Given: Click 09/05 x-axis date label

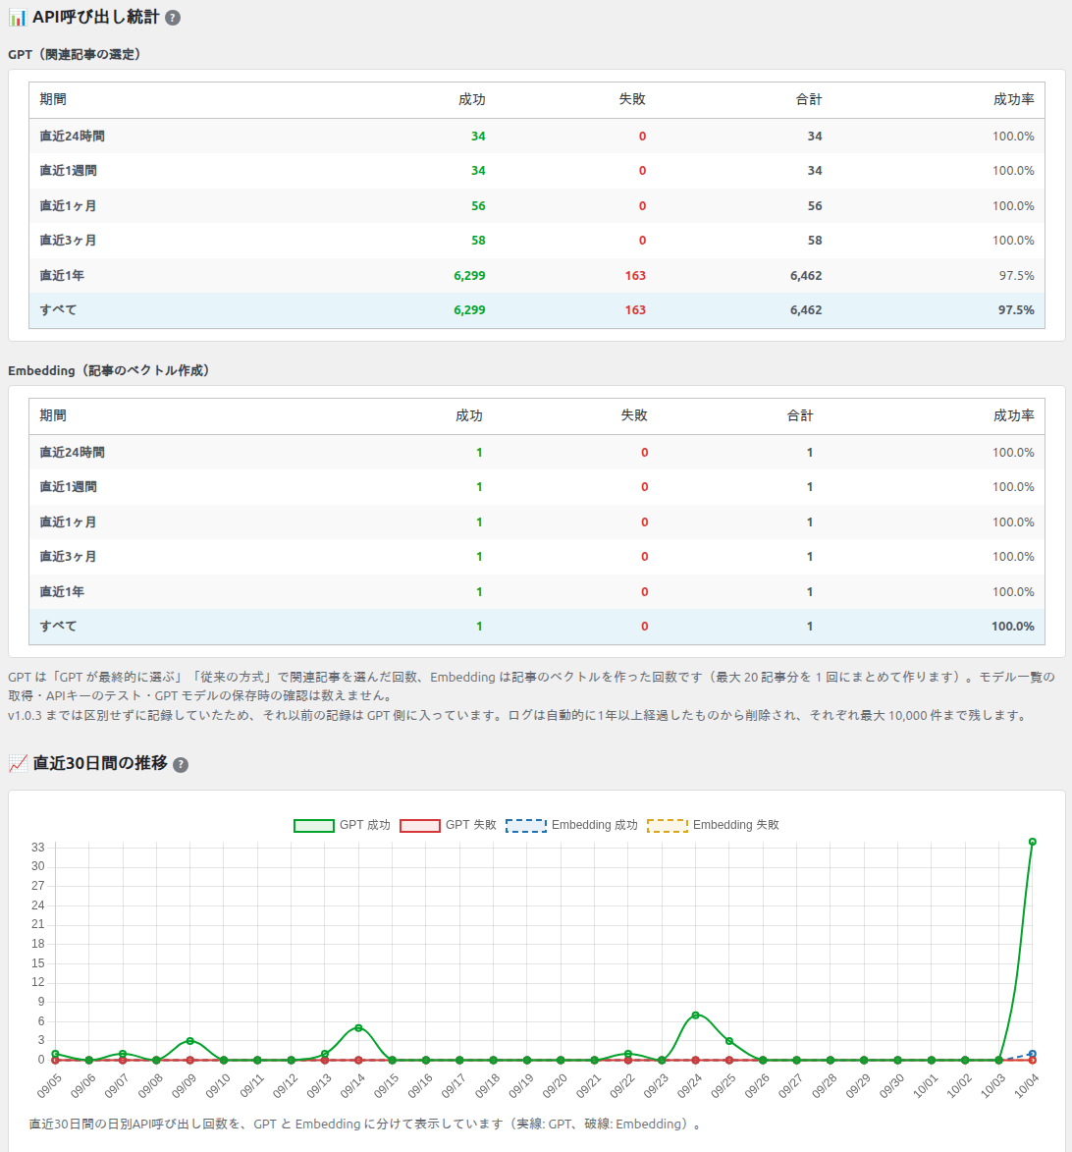Looking at the screenshot, I should (x=49, y=1086).
